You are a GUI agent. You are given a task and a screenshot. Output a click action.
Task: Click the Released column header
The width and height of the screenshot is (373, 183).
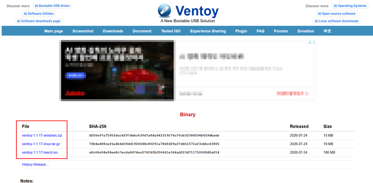click(299, 126)
